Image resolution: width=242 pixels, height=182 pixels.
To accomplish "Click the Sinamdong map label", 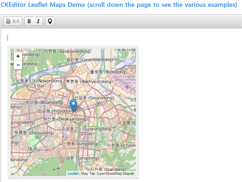I will (94, 98).
